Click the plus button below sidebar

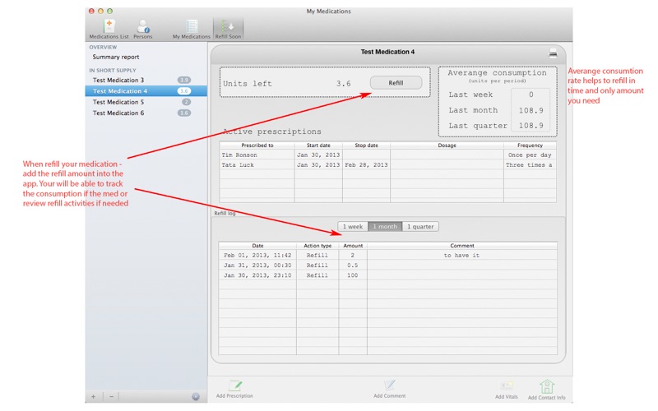pos(94,396)
